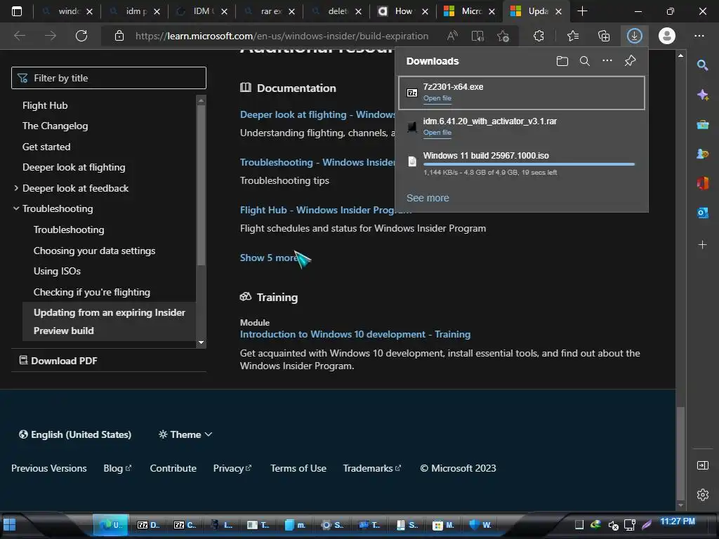Click Show 5 more documentation links

tap(269, 258)
